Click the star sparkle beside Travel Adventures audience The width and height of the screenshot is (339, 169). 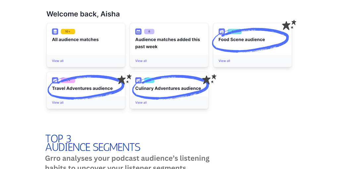(124, 79)
